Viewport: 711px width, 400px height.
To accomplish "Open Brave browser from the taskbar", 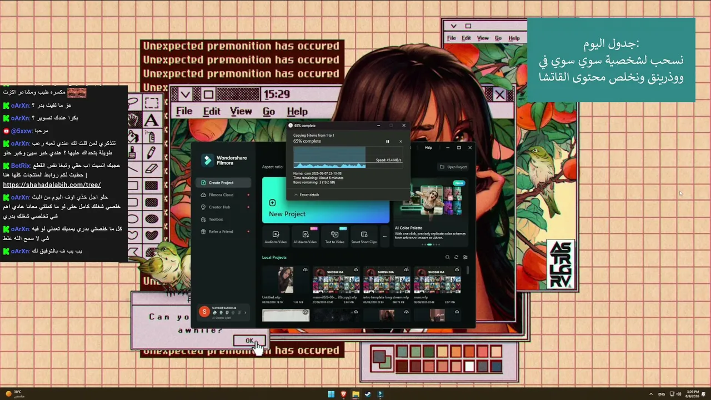I will pos(343,394).
